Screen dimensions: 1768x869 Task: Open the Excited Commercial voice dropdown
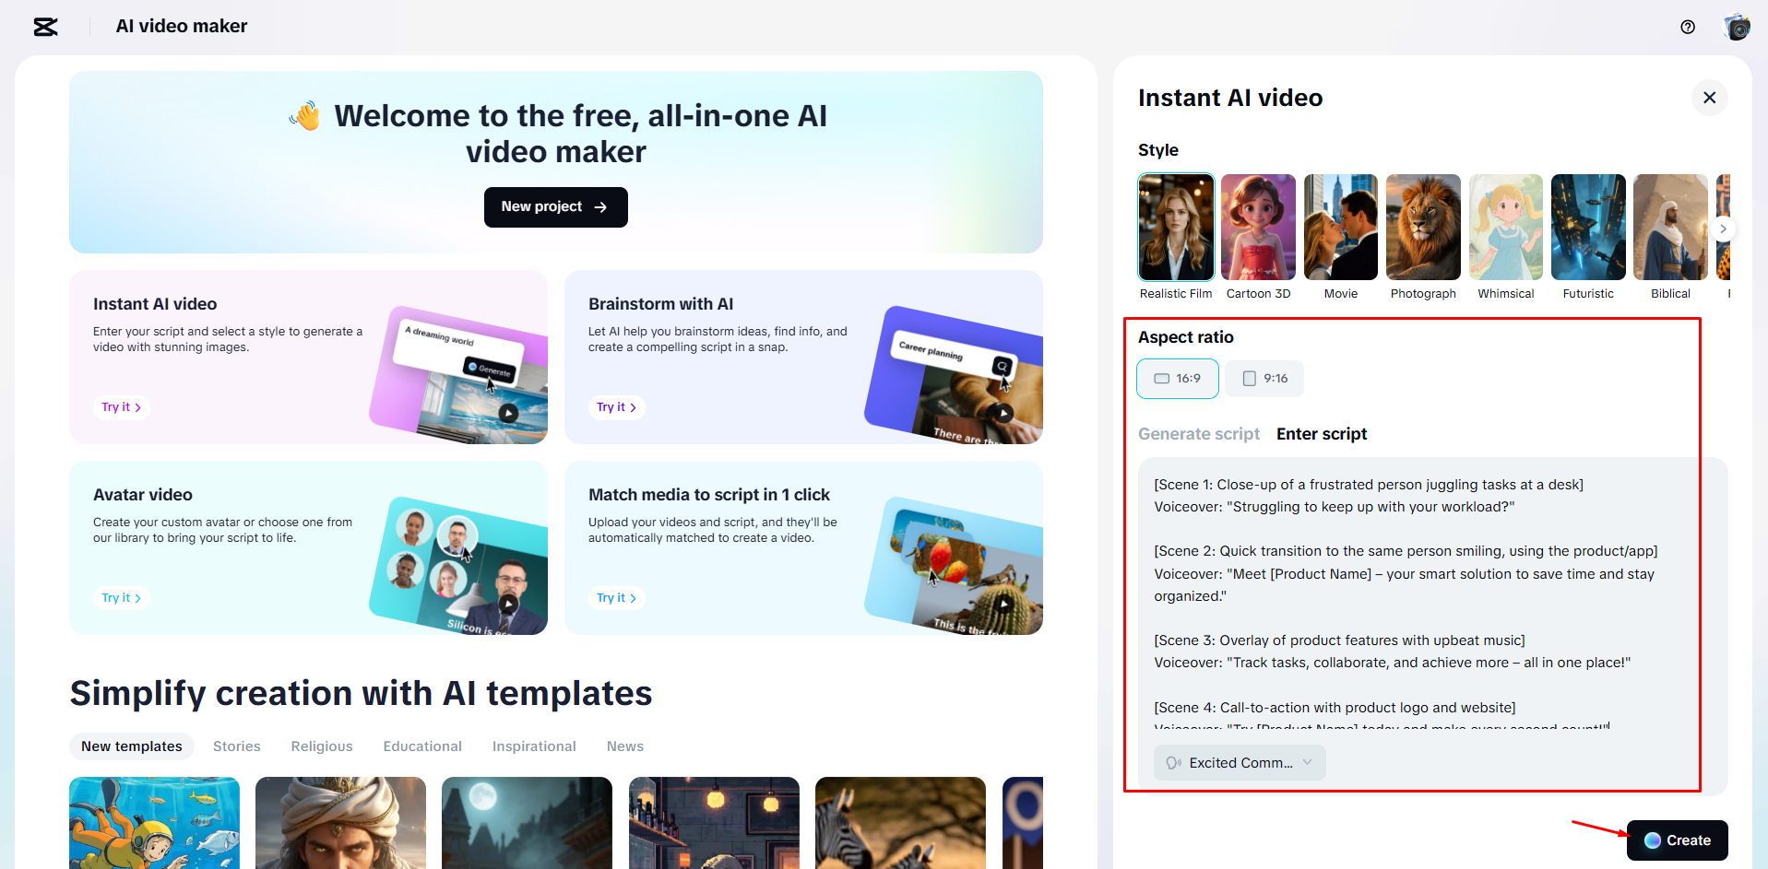[x=1239, y=762]
